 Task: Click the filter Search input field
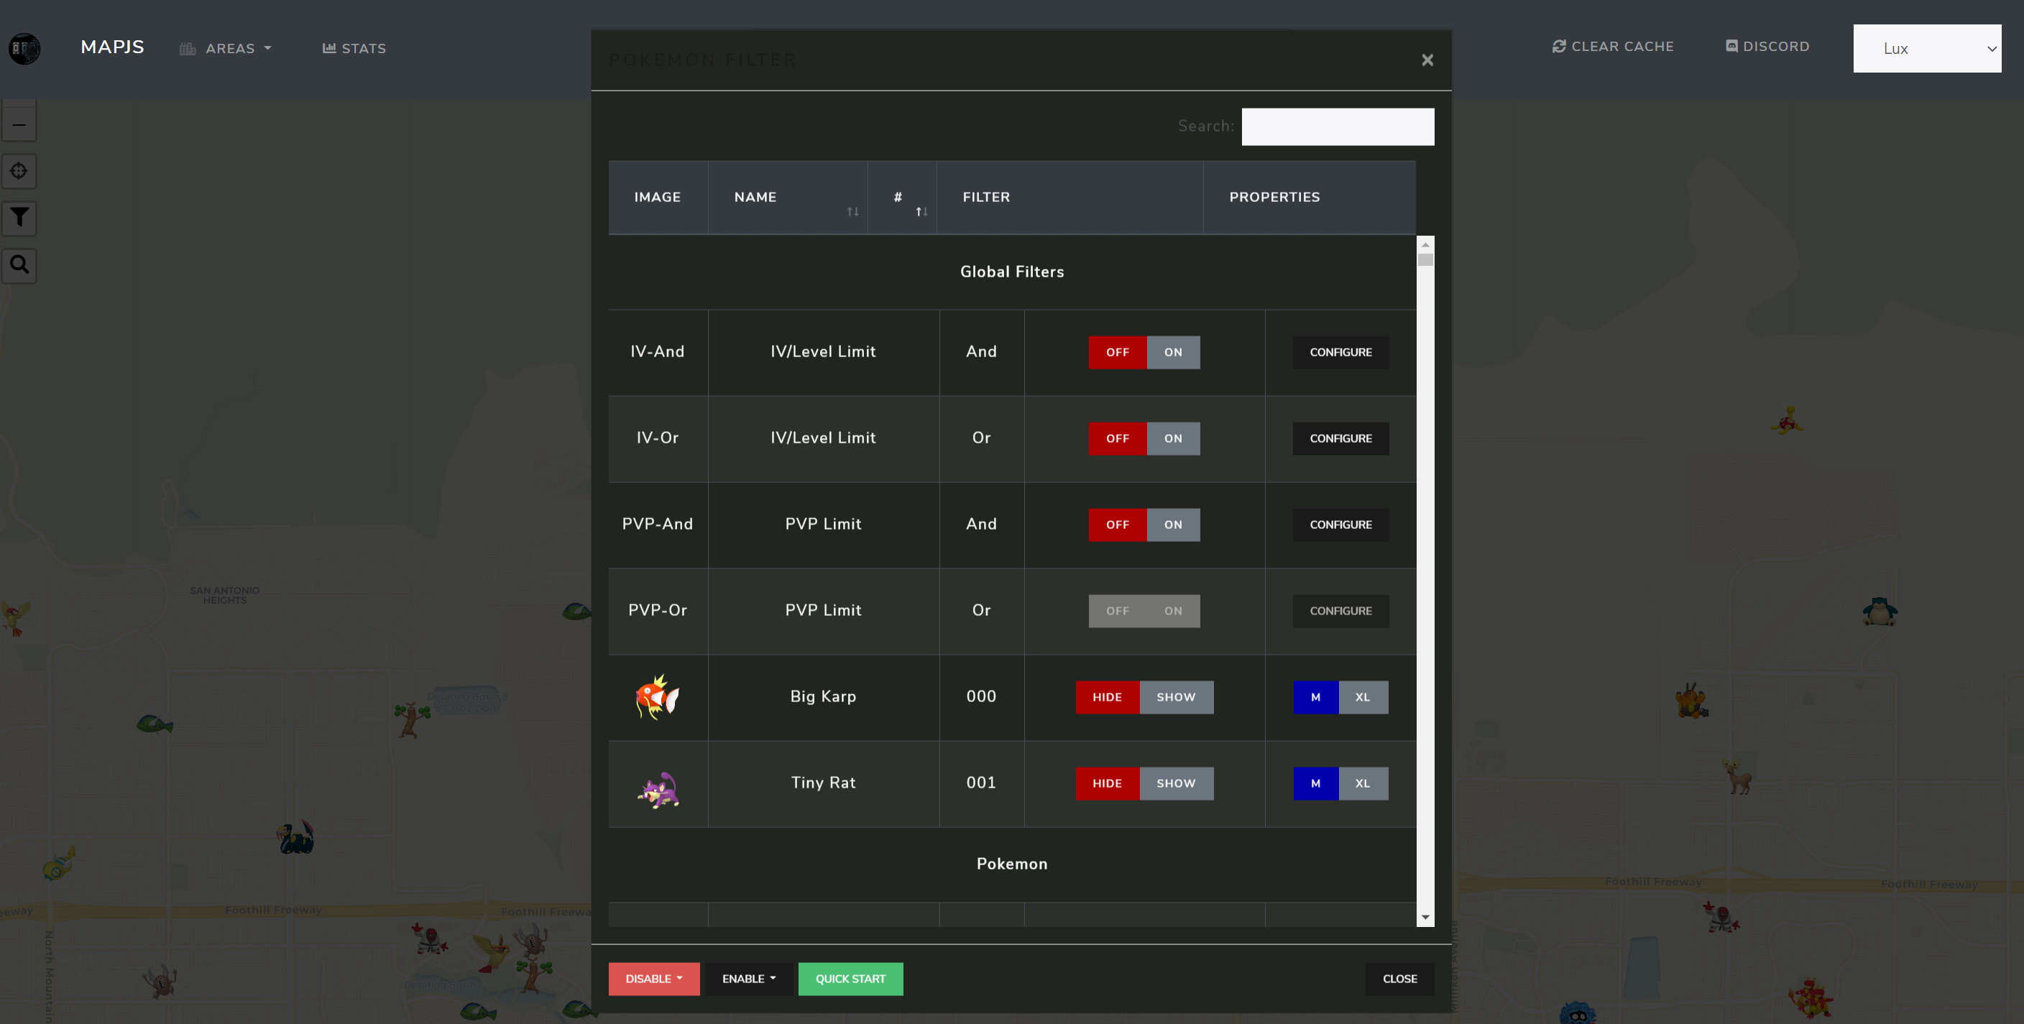pyautogui.click(x=1336, y=126)
